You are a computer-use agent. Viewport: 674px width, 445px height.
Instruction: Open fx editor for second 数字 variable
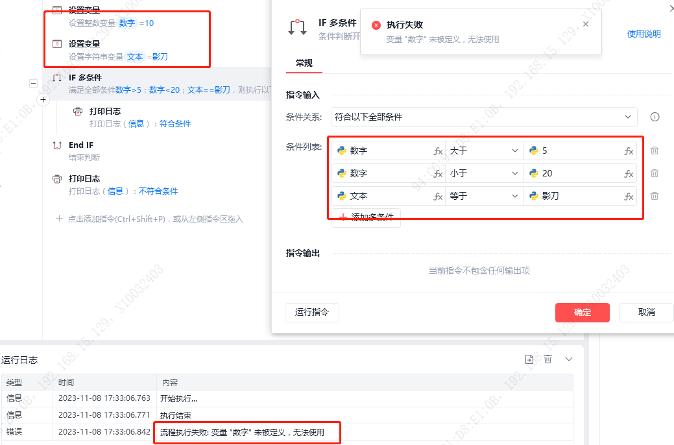tap(438, 174)
